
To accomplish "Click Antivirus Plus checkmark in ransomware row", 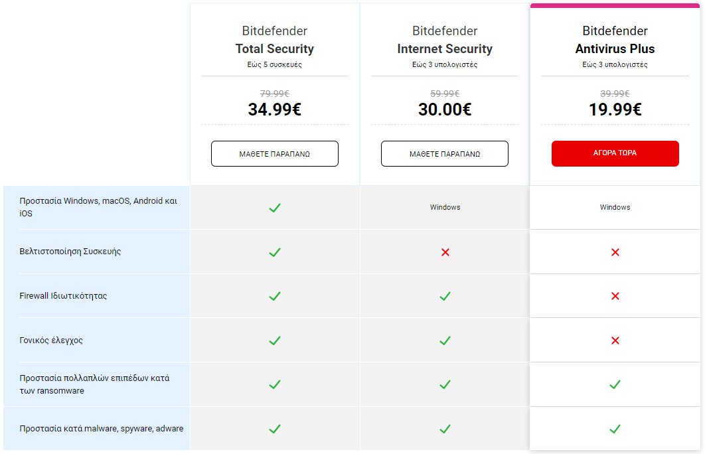I will click(x=615, y=384).
